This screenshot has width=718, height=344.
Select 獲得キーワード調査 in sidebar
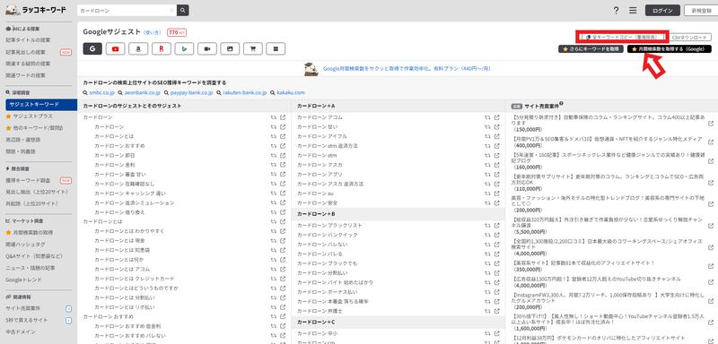click(29, 180)
